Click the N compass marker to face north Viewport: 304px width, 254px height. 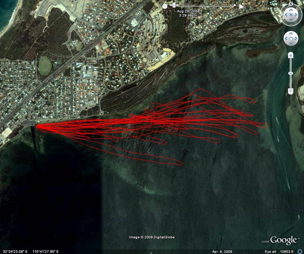point(291,4)
